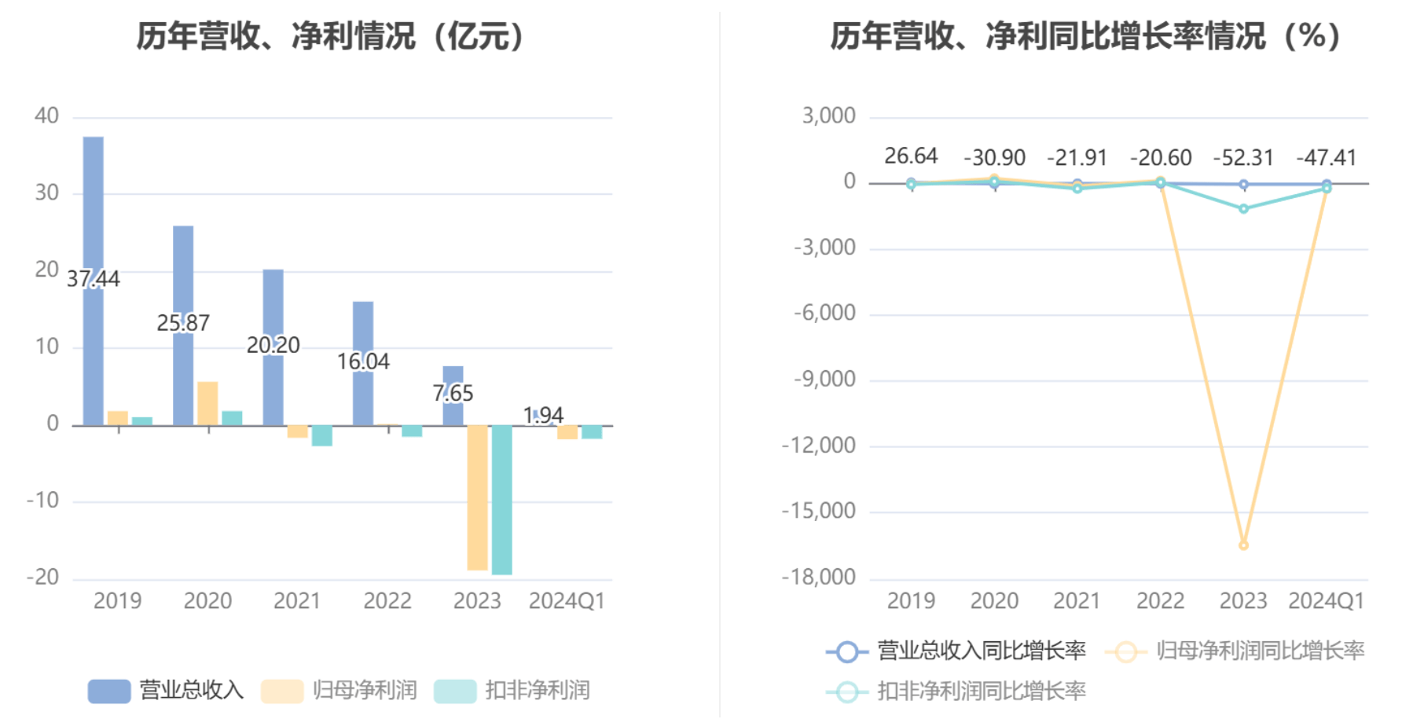Toggle 营业总收入同比增长率 line legend
The image size is (1402, 719).
(956, 651)
